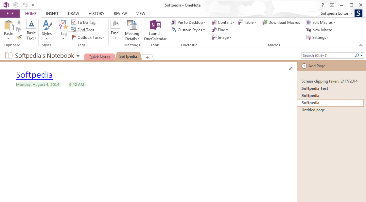Viewport: 366px width, 202px height.
Task: Open Meeting Details calendar icon
Action: pyautogui.click(x=132, y=25)
